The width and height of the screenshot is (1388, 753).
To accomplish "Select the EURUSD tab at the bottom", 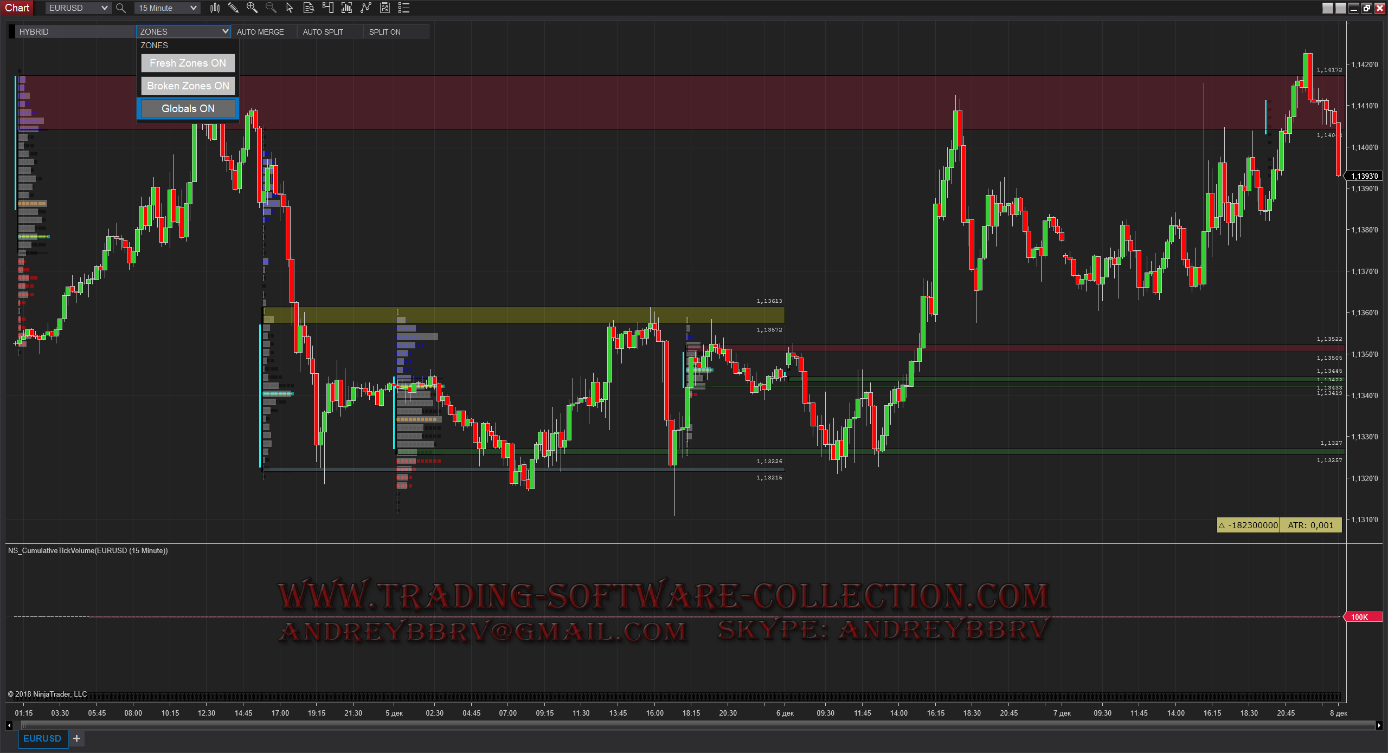I will click(x=42, y=738).
